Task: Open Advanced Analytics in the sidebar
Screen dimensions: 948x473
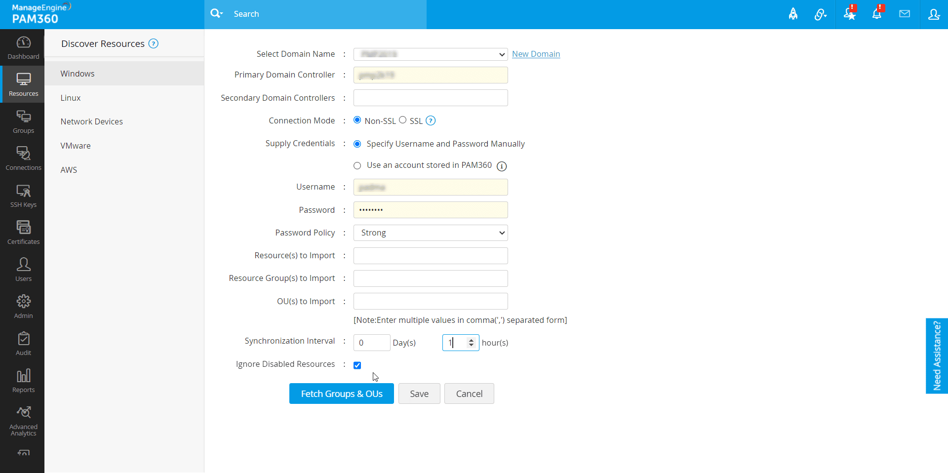Action: tap(23, 421)
